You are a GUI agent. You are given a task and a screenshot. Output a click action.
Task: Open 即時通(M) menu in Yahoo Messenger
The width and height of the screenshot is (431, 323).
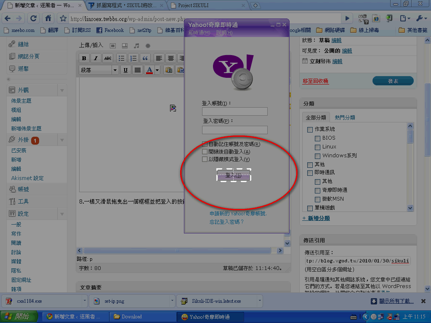click(199, 33)
